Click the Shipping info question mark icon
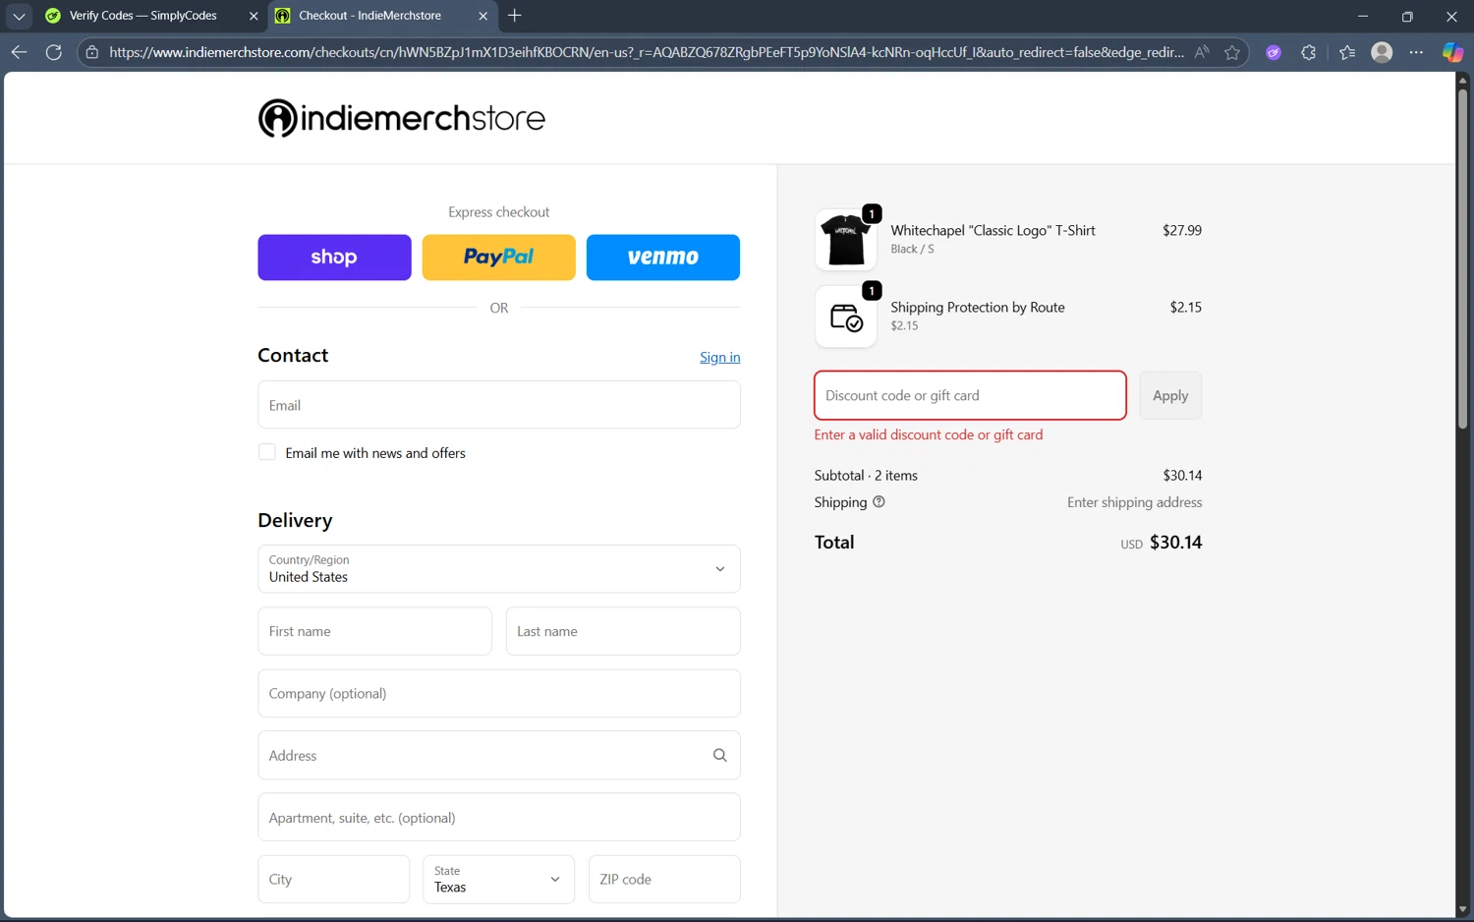The image size is (1474, 922). [x=879, y=501]
